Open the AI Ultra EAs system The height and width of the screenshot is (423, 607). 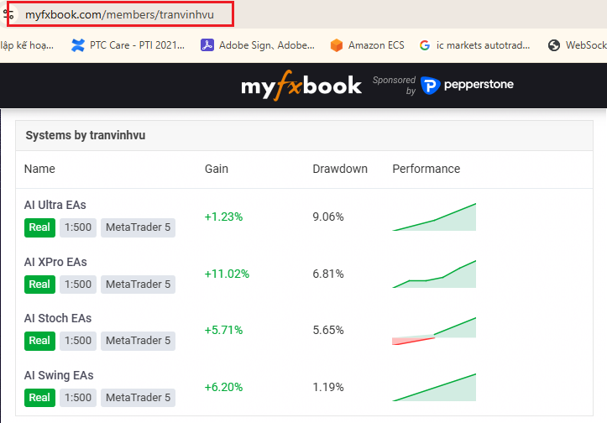pyautogui.click(x=55, y=205)
